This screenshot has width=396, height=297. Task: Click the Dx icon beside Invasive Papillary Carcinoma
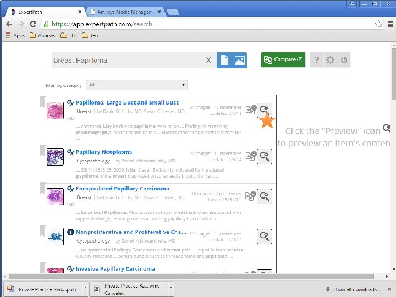click(70, 268)
